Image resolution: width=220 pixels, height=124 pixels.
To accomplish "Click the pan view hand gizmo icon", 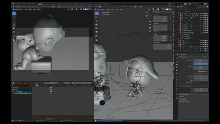I will [x=150, y=24].
